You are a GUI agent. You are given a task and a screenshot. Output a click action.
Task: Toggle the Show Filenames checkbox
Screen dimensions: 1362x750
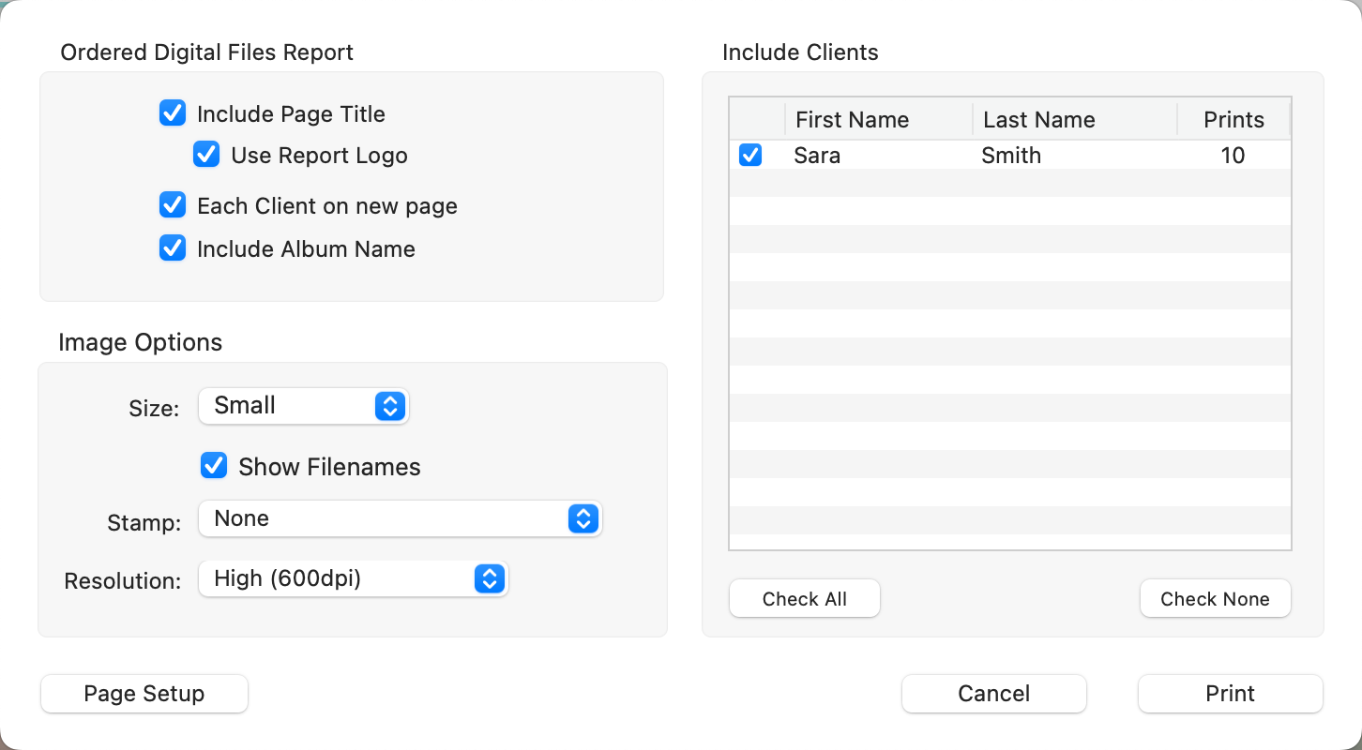(214, 466)
